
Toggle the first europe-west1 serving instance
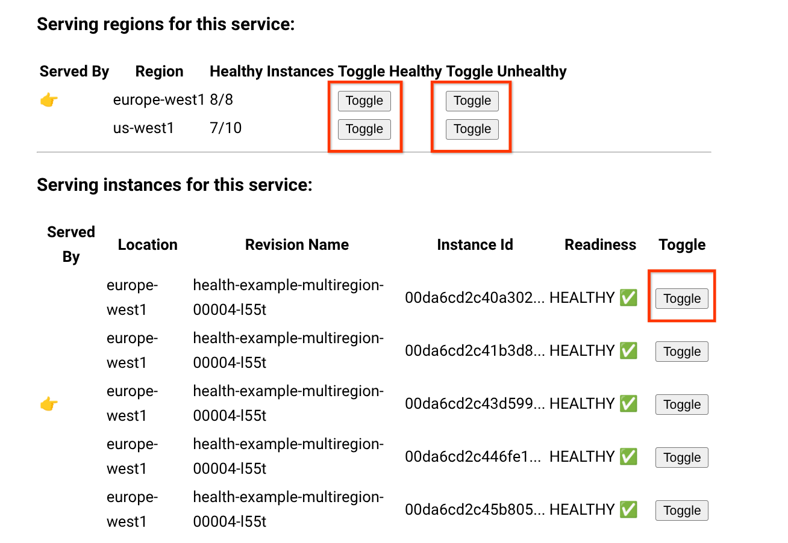(681, 298)
